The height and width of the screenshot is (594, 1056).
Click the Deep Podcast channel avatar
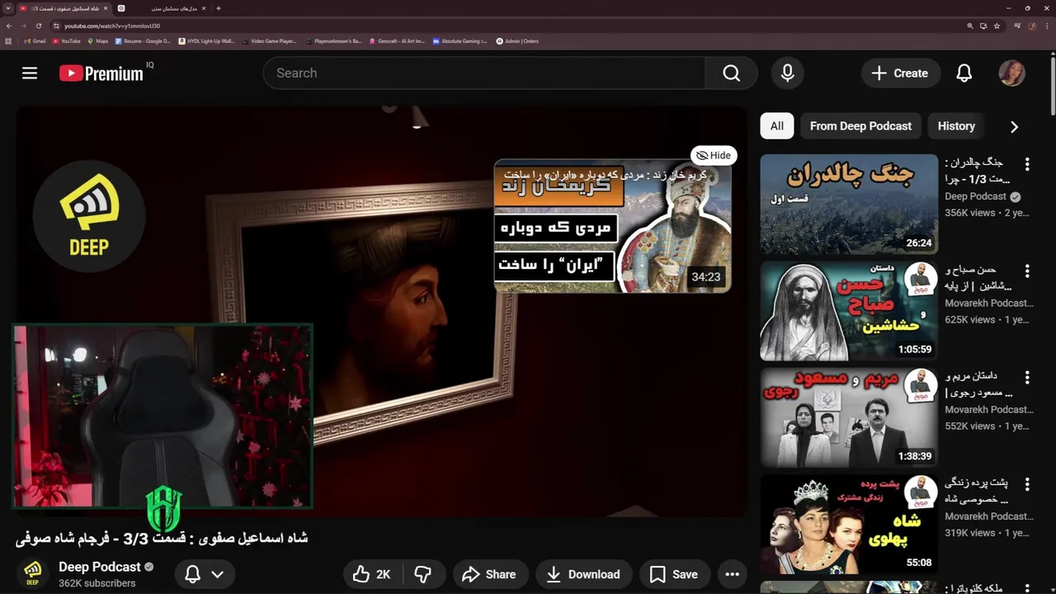pos(32,573)
